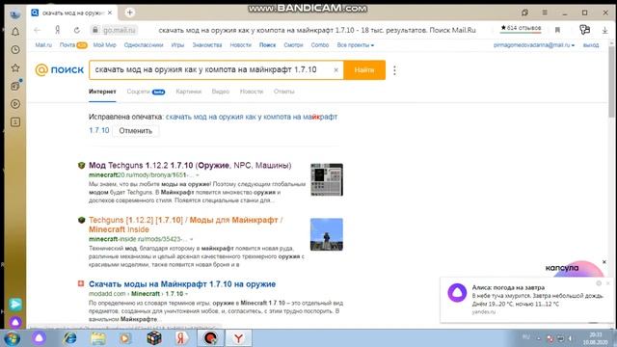The width and height of the screenshot is (617, 347).
Task: Bookmark this page with bookmark icon
Action: pyautogui.click(x=557, y=30)
